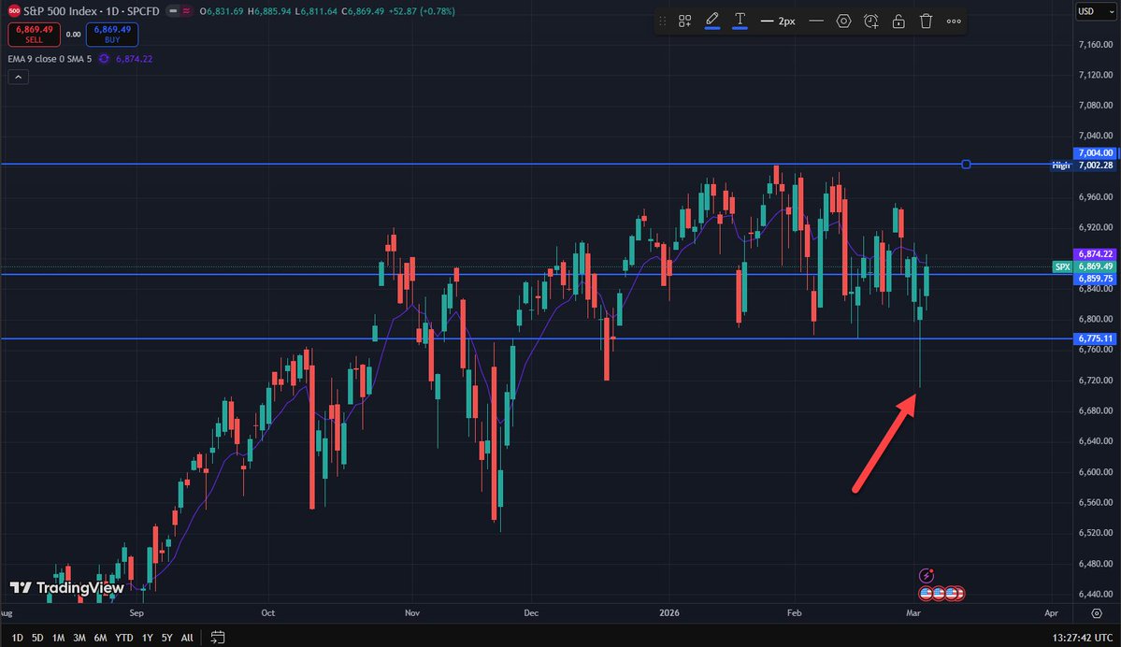Open the drawing templates grid icon
The width and height of the screenshot is (1121, 647).
click(x=685, y=21)
